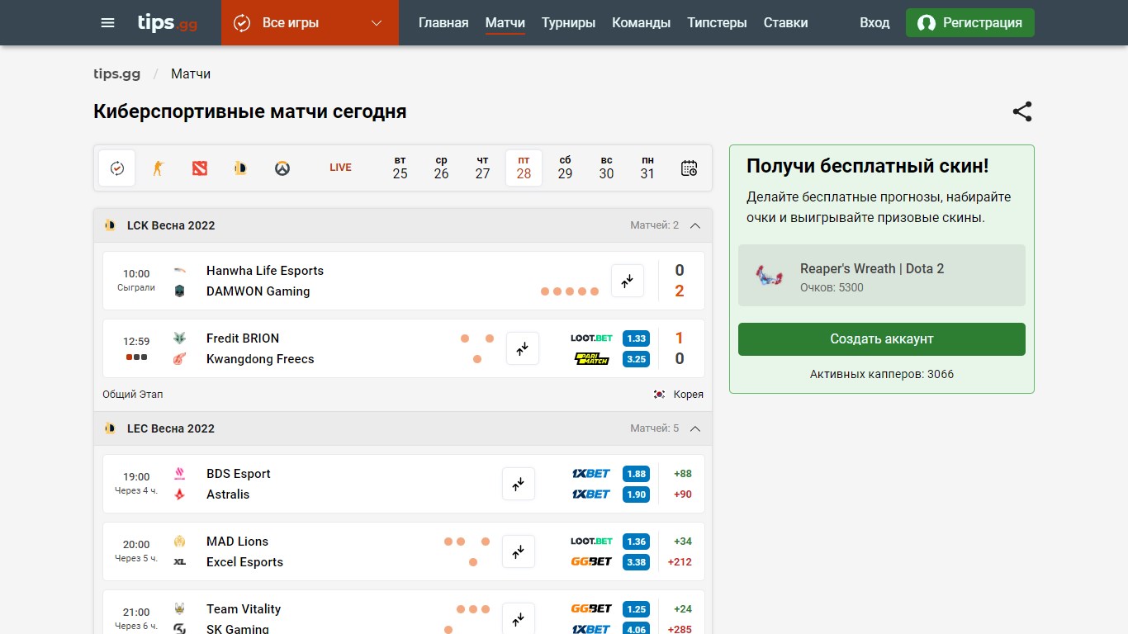Click the 1.36 odds for MAD Lions
This screenshot has width=1128, height=634.
[x=636, y=542]
